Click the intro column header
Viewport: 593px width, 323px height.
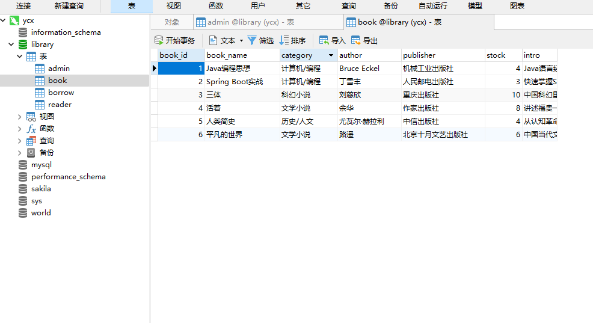pyautogui.click(x=539, y=55)
